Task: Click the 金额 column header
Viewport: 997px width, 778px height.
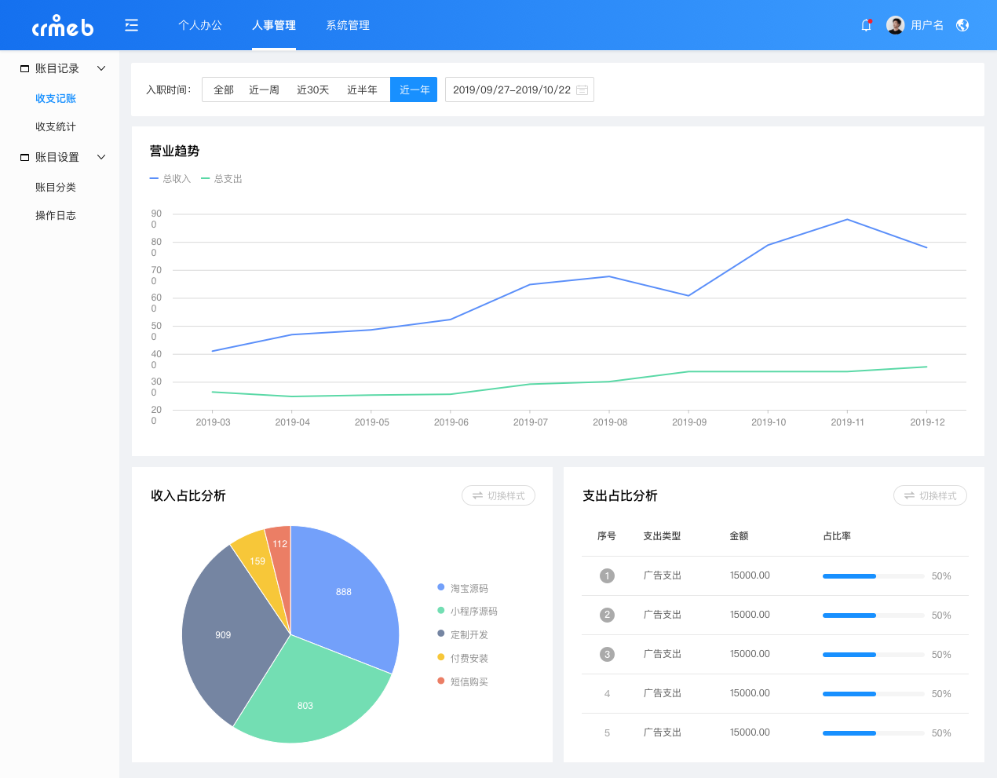Action: click(x=739, y=536)
